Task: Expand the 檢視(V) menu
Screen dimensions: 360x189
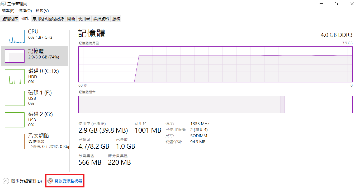Action: pyautogui.click(x=42, y=11)
